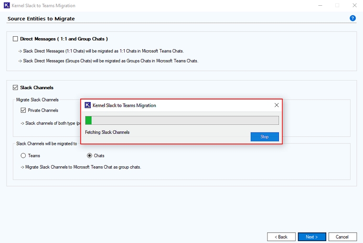Open the blue help question mark icon
This screenshot has width=363, height=243.
pyautogui.click(x=352, y=18)
